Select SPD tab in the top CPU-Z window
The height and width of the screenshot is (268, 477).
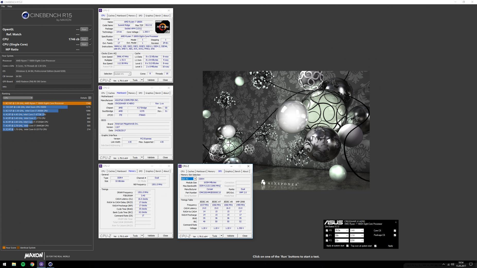coord(140,16)
